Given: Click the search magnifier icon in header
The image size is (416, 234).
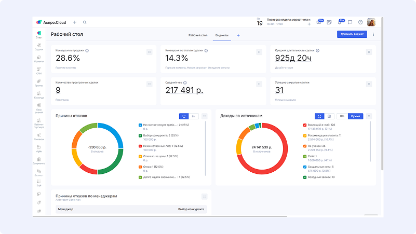Looking at the screenshot, I should pos(85,22).
